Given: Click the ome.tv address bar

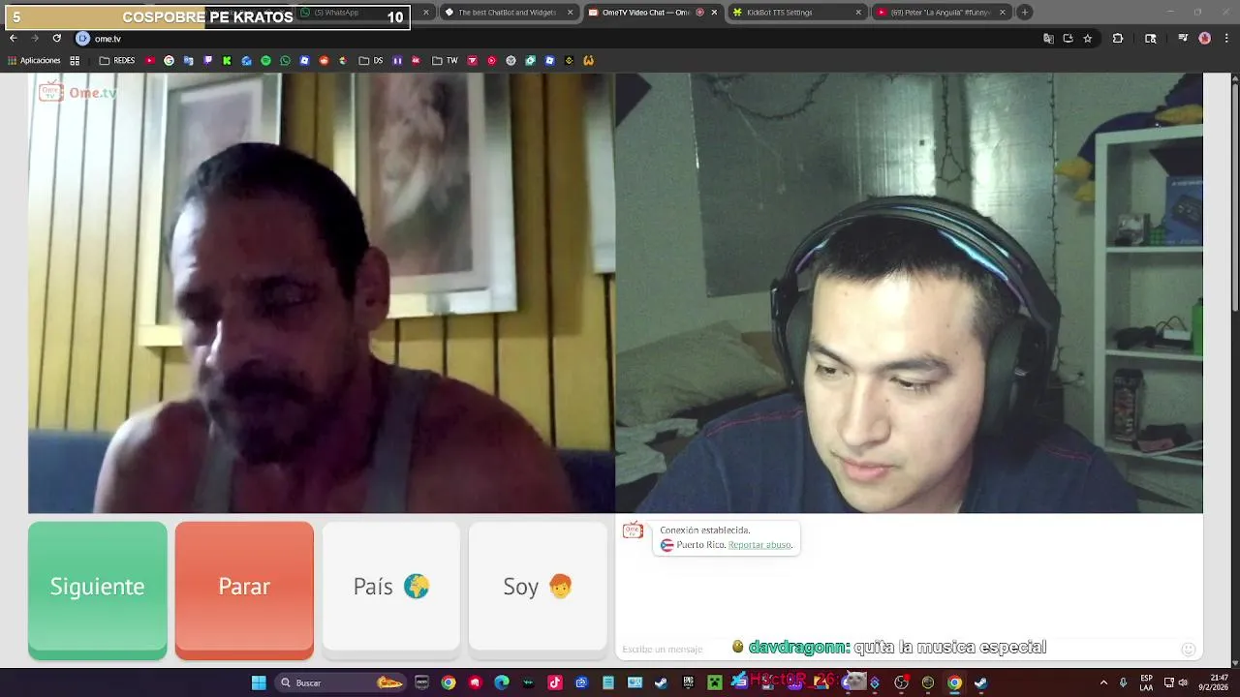Looking at the screenshot, I should (562, 39).
